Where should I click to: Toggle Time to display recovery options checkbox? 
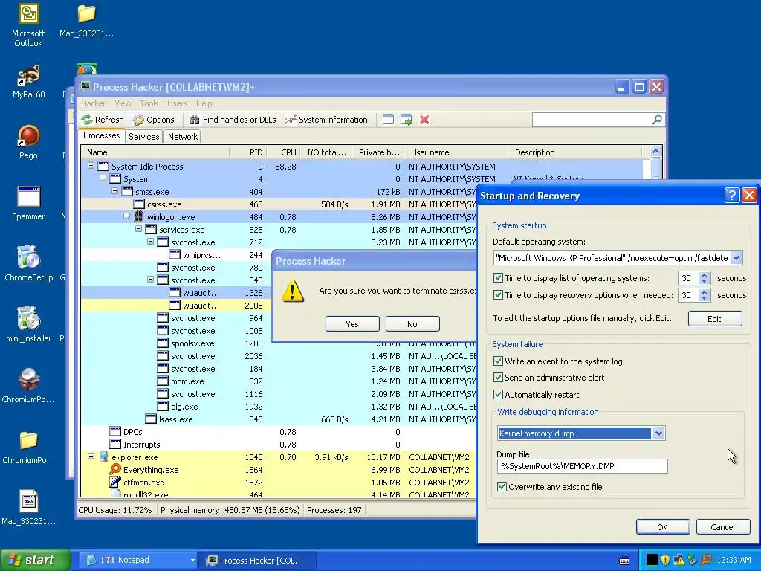coord(498,294)
